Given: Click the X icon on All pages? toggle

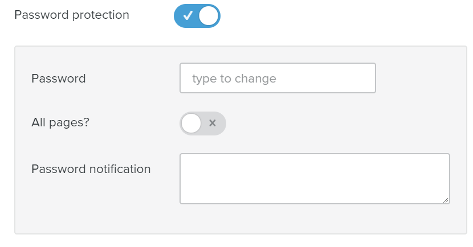Looking at the screenshot, I should (213, 123).
